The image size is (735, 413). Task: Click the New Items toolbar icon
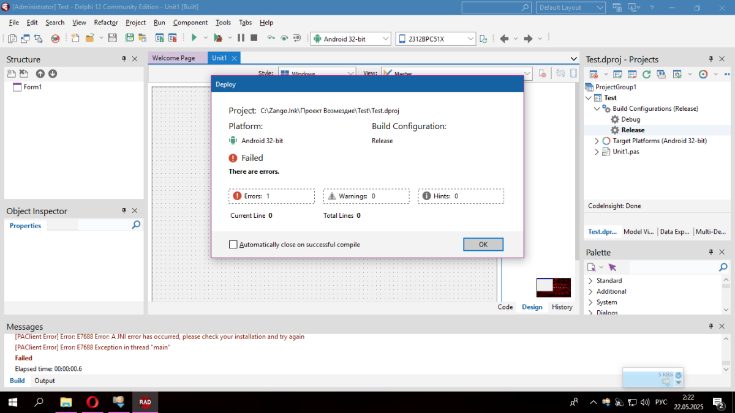[x=75, y=38]
